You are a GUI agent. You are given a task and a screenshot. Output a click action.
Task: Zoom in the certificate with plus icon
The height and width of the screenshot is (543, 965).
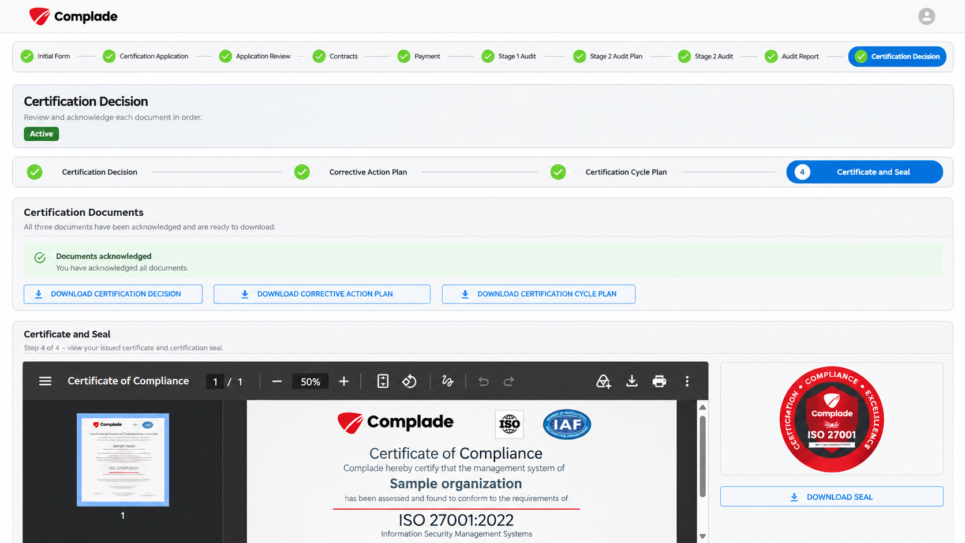(344, 381)
